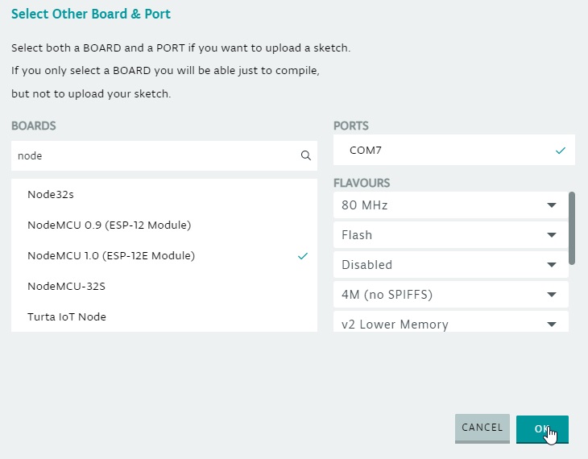Open the 80 MHz CPU frequency dropdown

[451, 205]
